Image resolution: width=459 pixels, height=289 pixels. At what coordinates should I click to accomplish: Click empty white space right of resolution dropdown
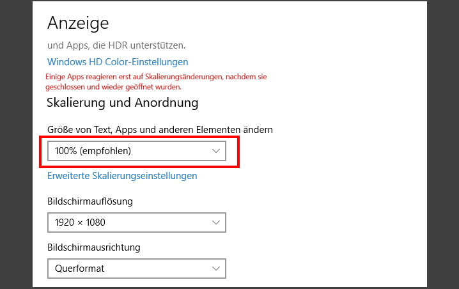pos(320,223)
